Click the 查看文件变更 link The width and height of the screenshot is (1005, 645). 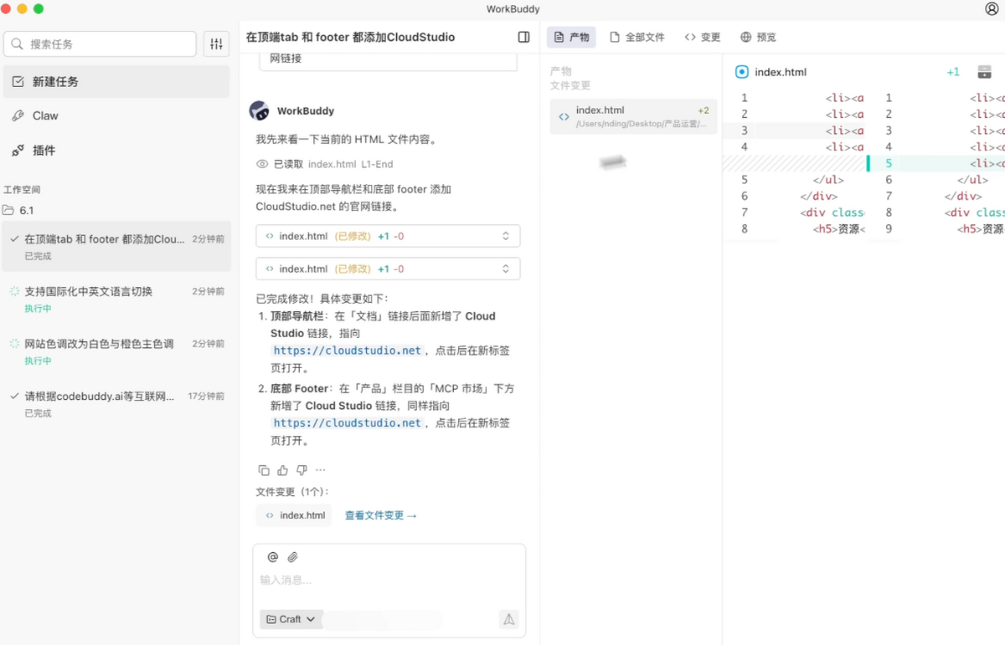click(x=380, y=515)
